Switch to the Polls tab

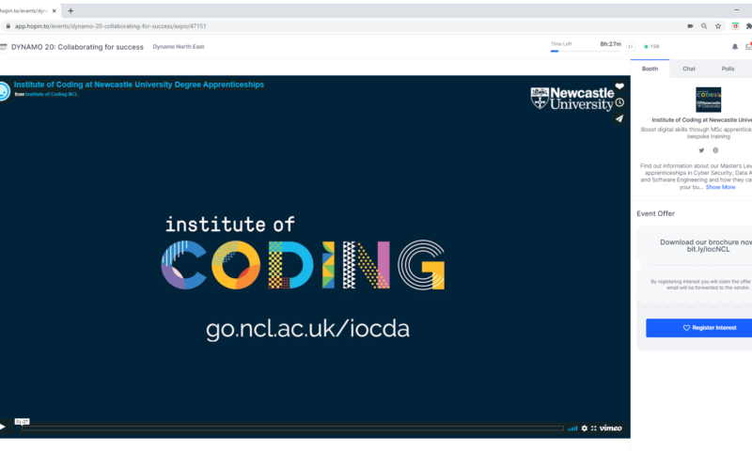point(728,69)
